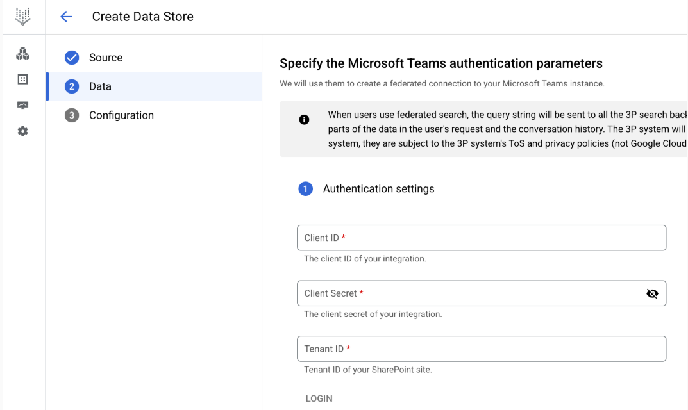Select the Source step in the stepper
The image size is (688, 410).
pyautogui.click(x=105, y=57)
